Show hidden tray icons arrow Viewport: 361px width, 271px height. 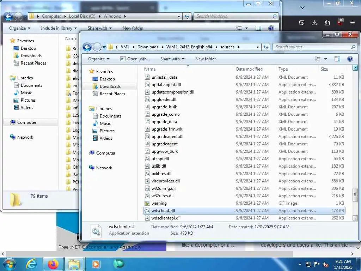point(300,265)
